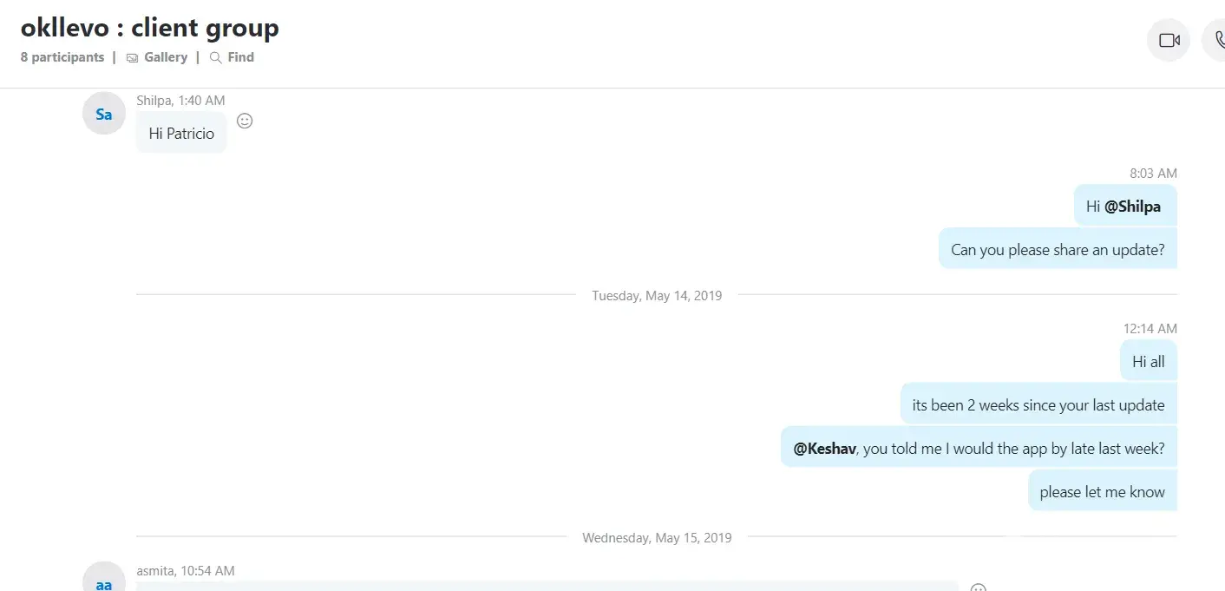Viewport: 1225px width, 591px height.
Task: View the 8 participants list
Action: click(62, 57)
